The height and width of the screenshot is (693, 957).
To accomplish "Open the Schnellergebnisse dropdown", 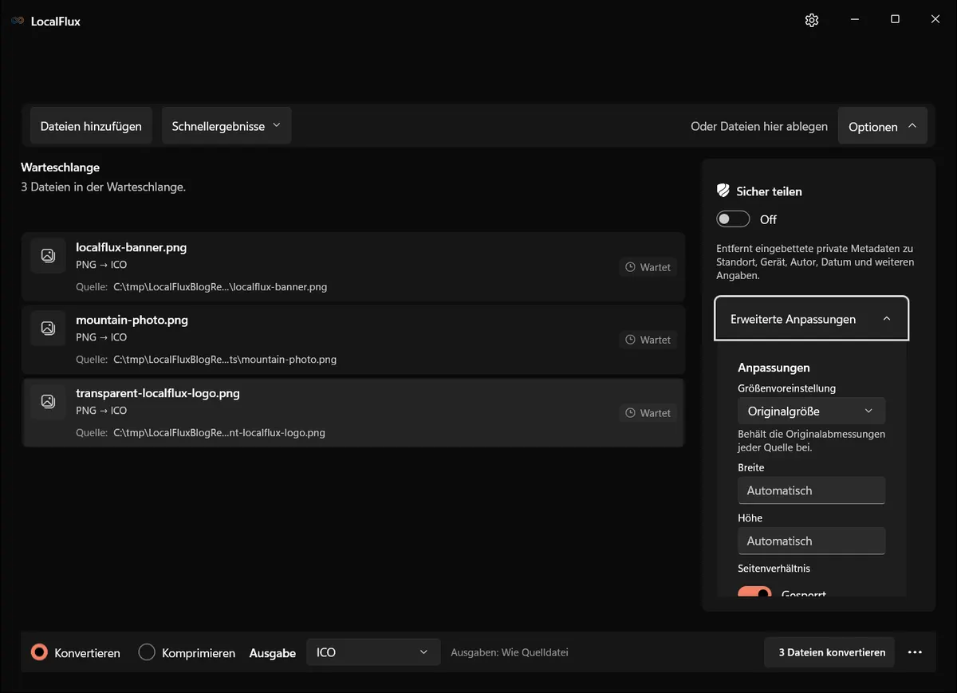I will coord(226,126).
